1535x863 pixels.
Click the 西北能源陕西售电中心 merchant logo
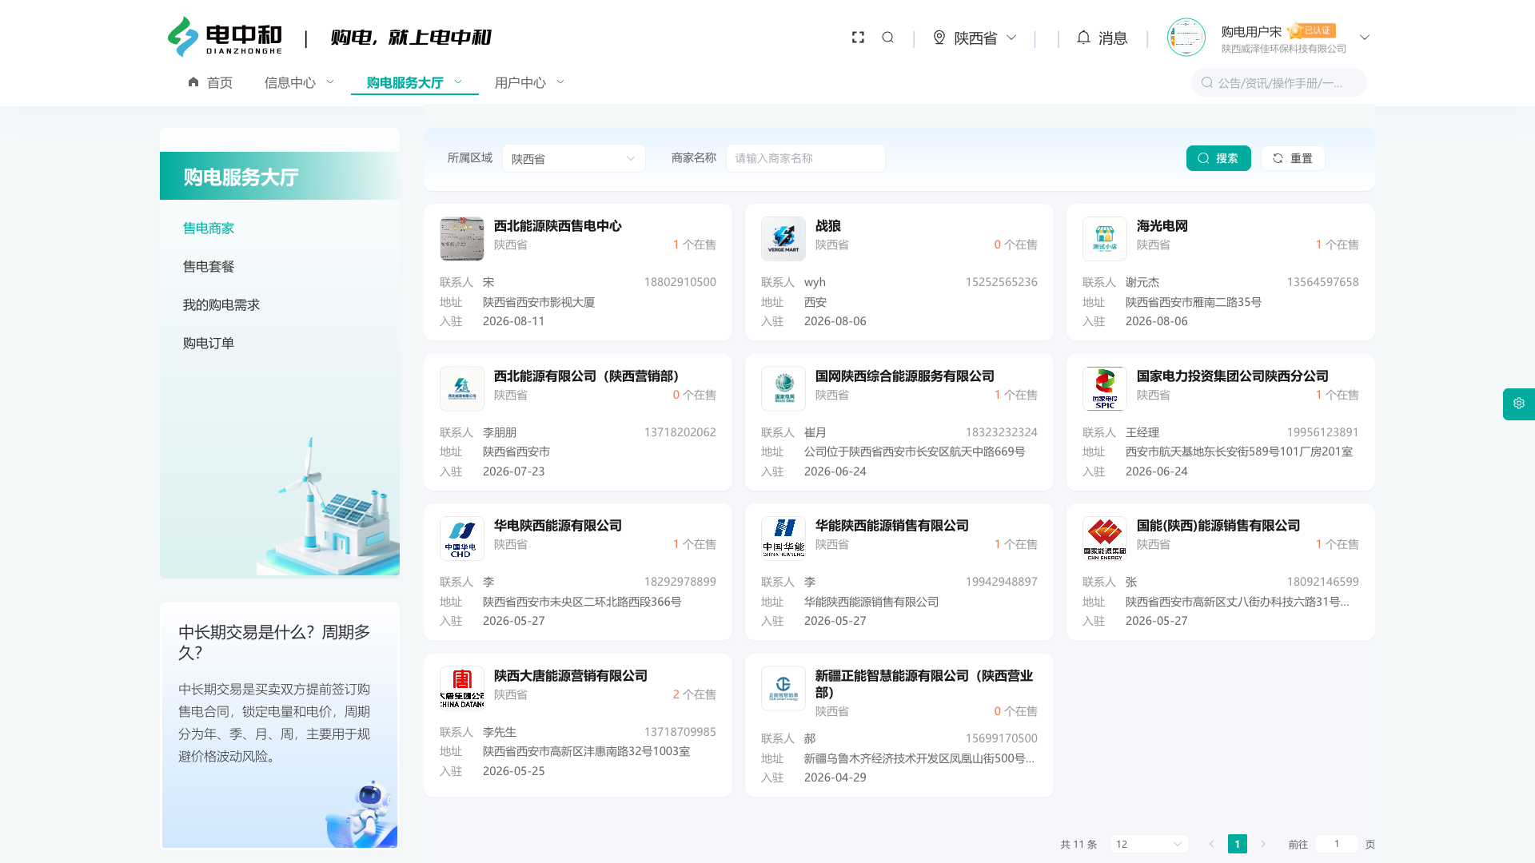462,238
